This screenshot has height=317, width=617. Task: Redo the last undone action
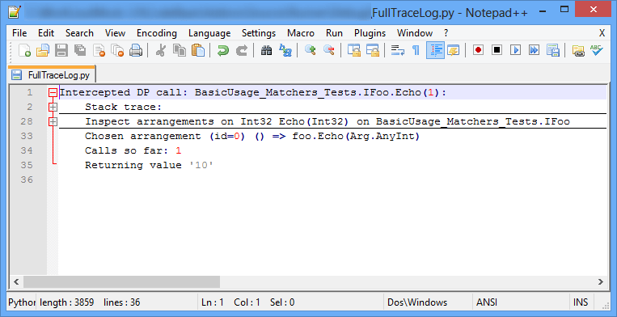242,50
